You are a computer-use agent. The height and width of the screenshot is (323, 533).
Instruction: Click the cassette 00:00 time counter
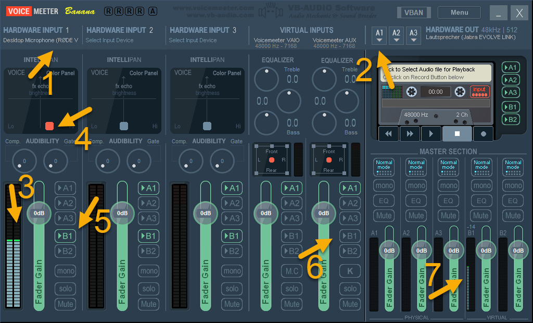[x=436, y=92]
